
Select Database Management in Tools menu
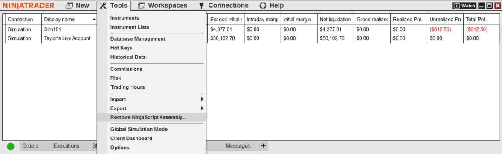[138, 39]
